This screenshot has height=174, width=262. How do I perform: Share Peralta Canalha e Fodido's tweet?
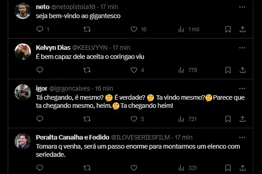tap(242, 168)
